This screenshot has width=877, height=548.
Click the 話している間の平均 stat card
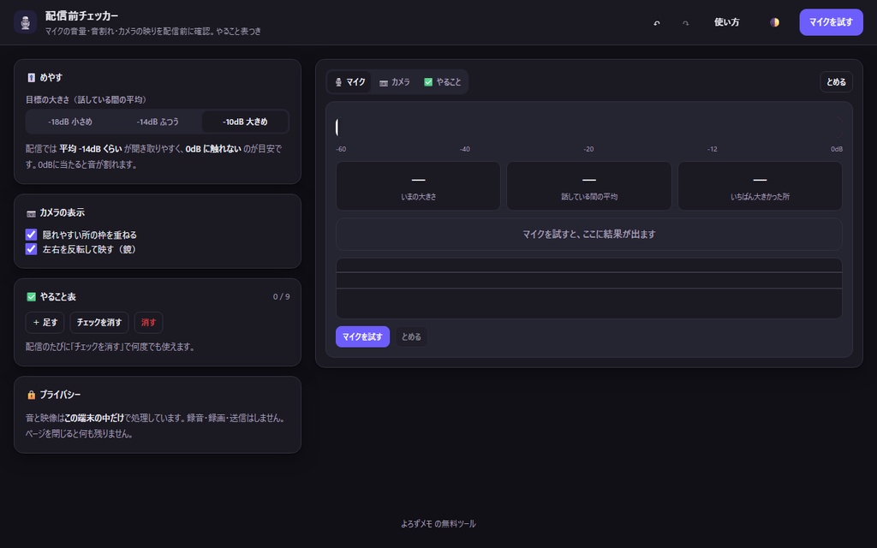(589, 186)
